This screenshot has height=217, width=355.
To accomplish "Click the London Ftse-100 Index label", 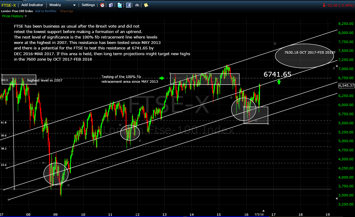I will pyautogui.click(x=17, y=11).
